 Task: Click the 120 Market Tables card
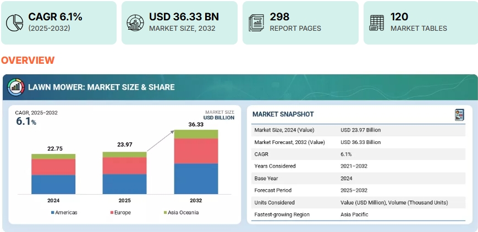pyautogui.click(x=420, y=23)
